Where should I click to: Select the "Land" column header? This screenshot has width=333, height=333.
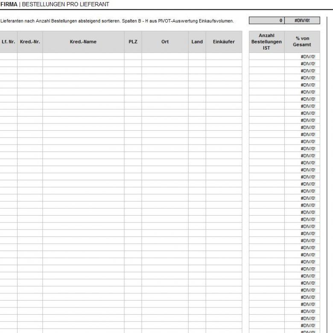click(197, 42)
